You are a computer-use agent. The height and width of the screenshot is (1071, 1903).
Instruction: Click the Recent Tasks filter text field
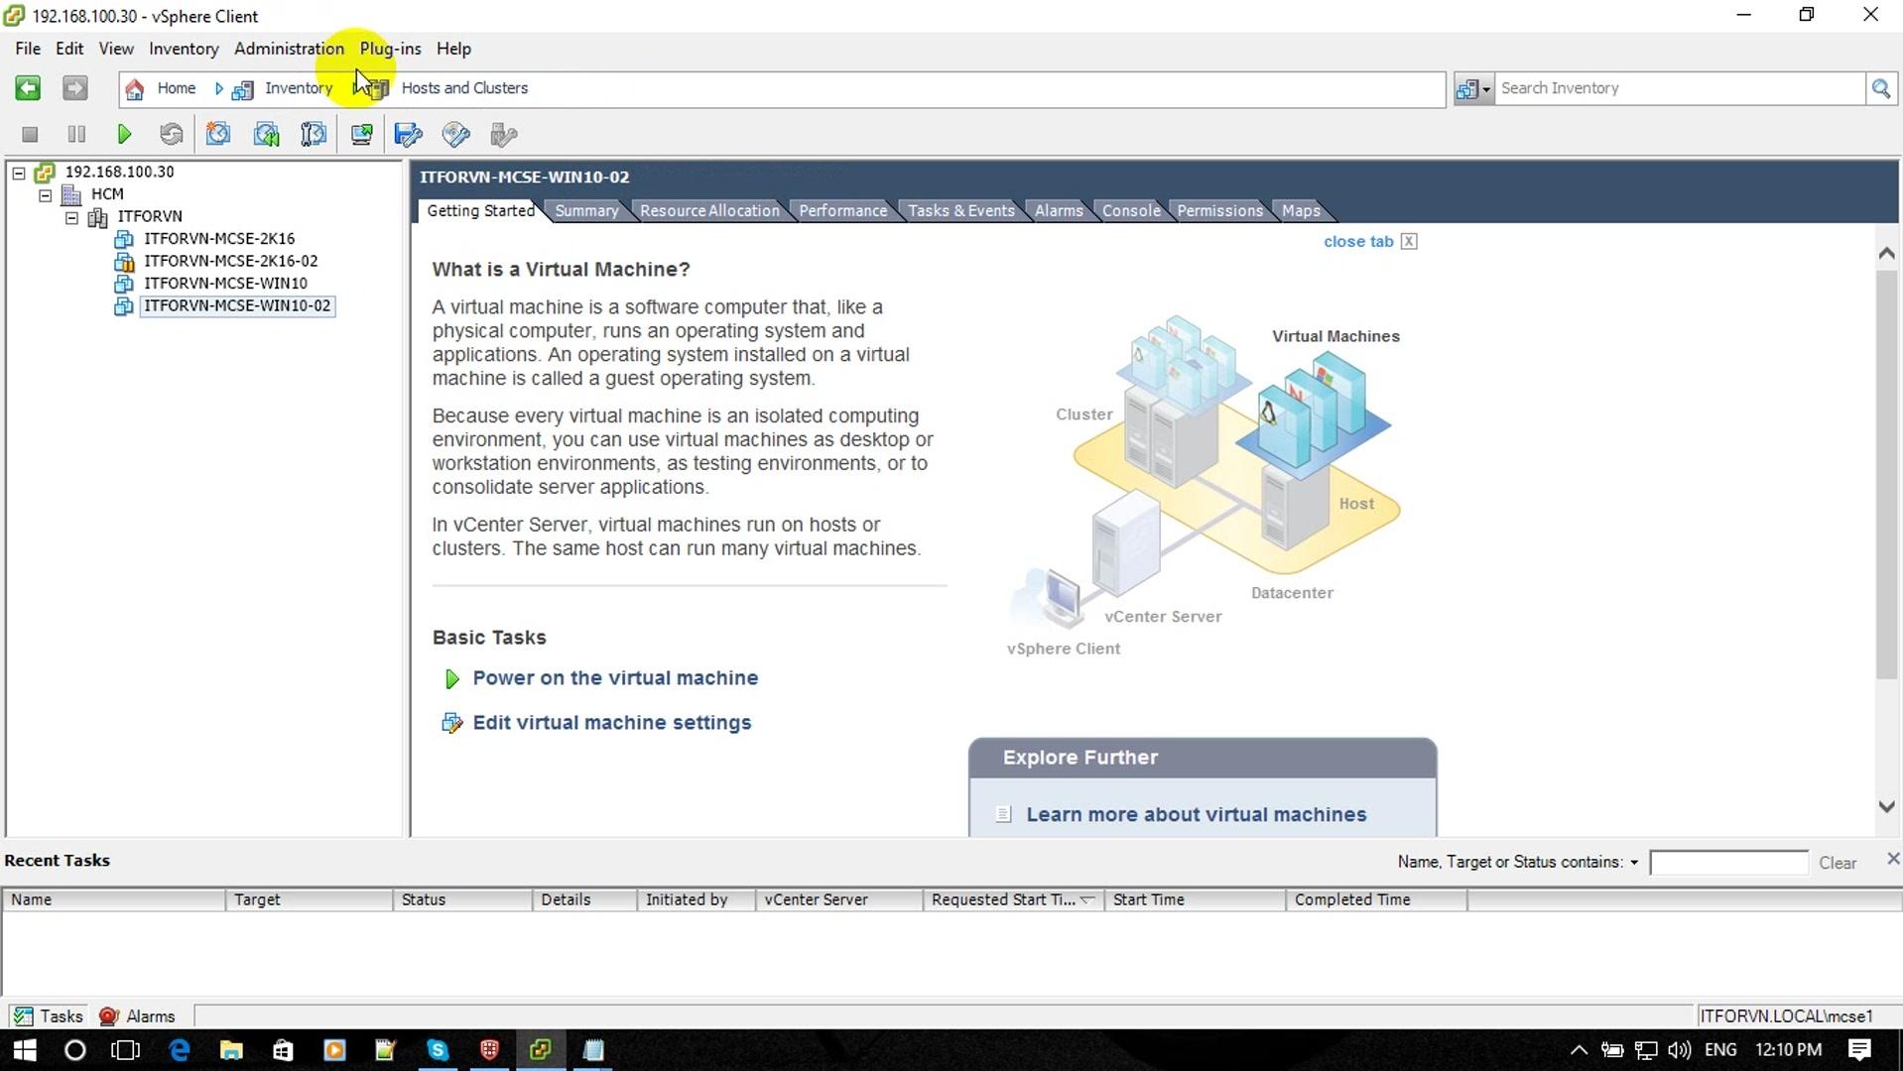click(x=1728, y=863)
